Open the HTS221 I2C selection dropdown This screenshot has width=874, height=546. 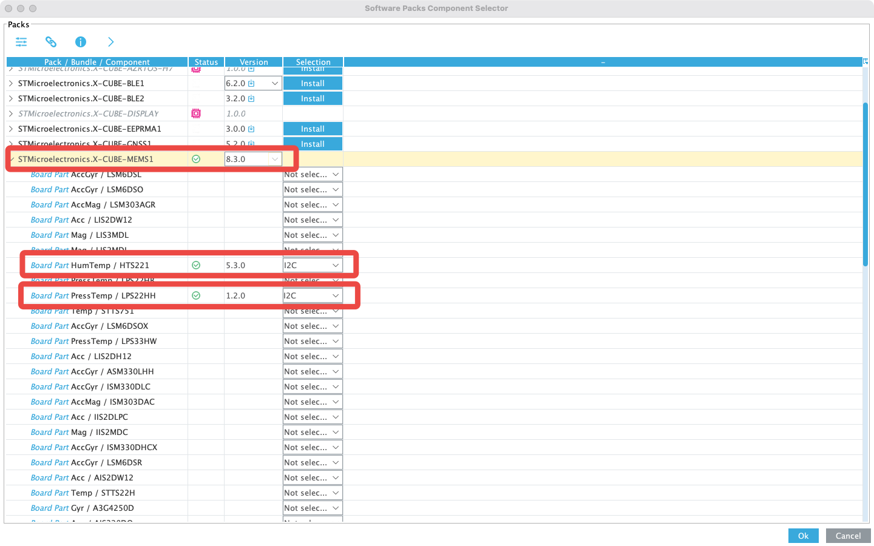(313, 265)
